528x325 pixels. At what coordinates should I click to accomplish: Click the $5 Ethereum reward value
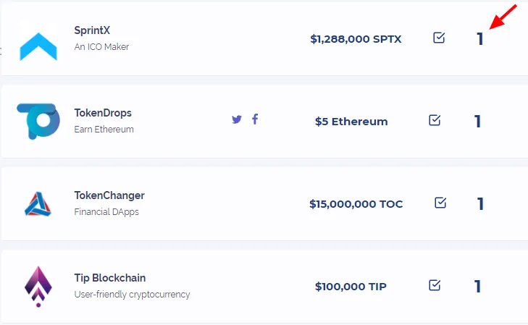351,122
